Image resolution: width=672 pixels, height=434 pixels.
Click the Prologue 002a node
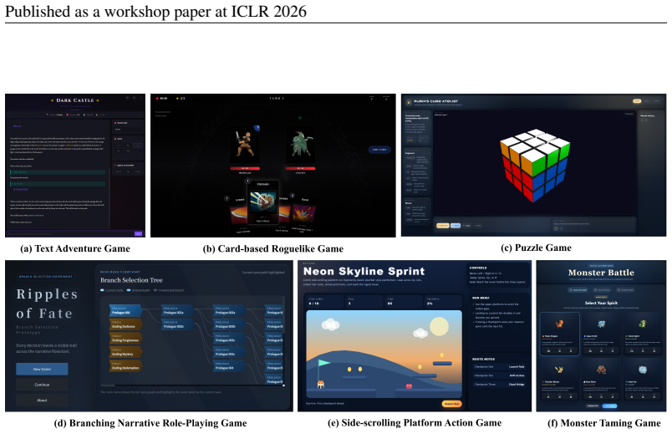click(177, 311)
